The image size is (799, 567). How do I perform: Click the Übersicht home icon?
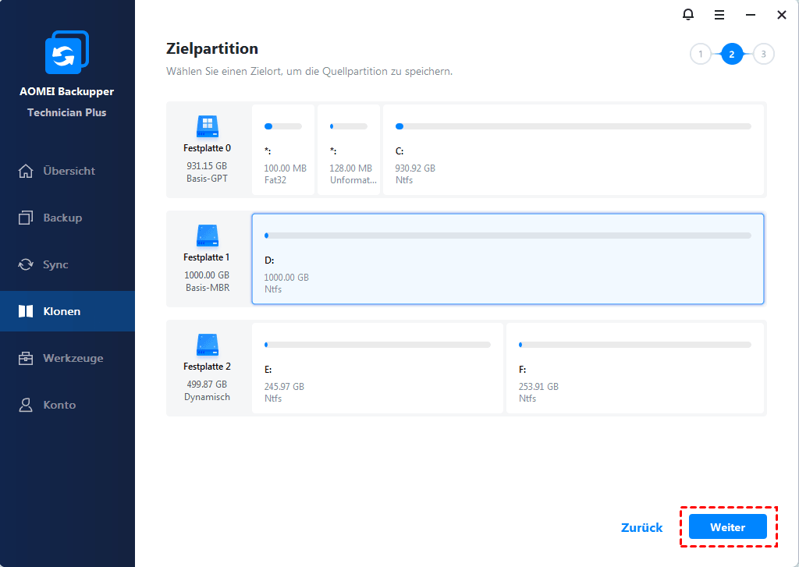pos(27,171)
